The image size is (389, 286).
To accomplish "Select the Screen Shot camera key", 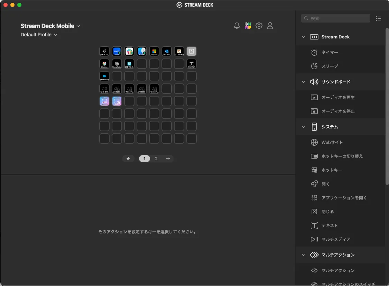I will coord(117,101).
